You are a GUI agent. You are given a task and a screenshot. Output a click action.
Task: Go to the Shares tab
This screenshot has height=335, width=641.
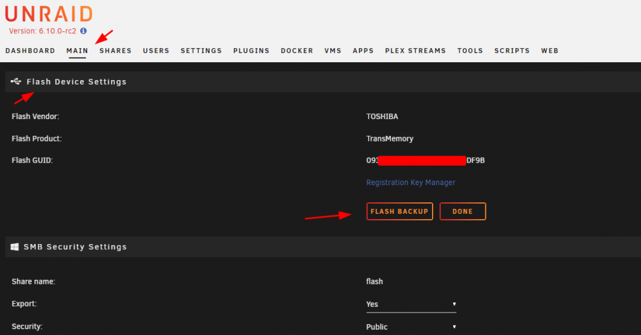115,51
